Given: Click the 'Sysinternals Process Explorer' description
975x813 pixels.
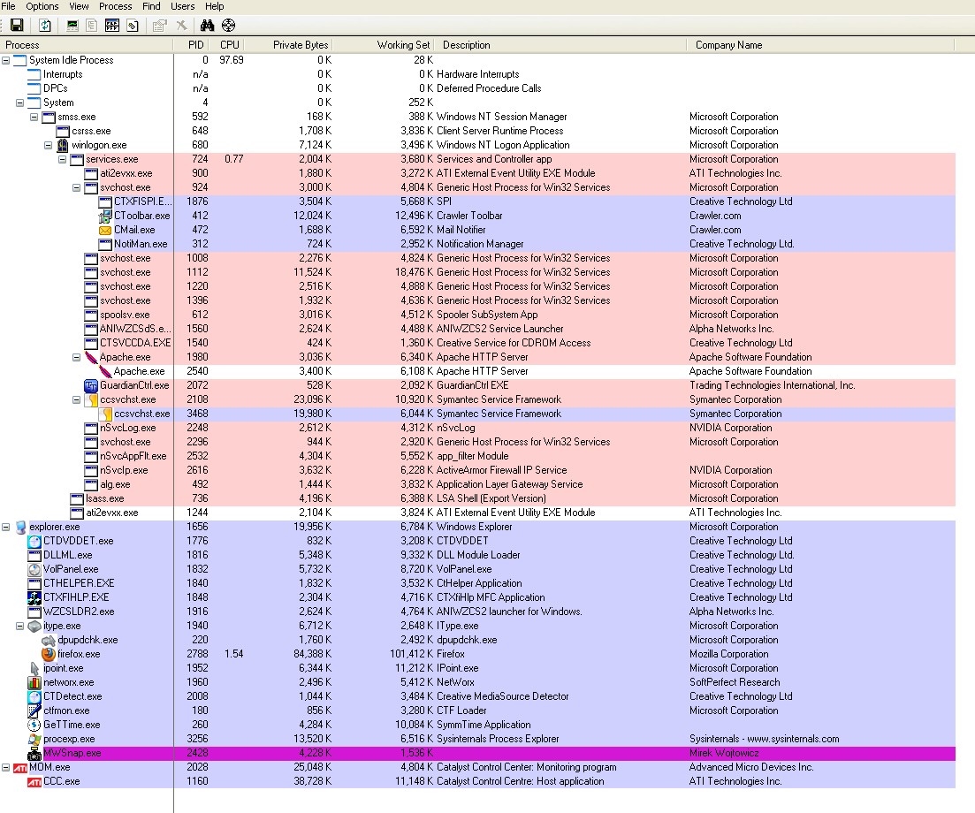Looking at the screenshot, I should pos(498,739).
